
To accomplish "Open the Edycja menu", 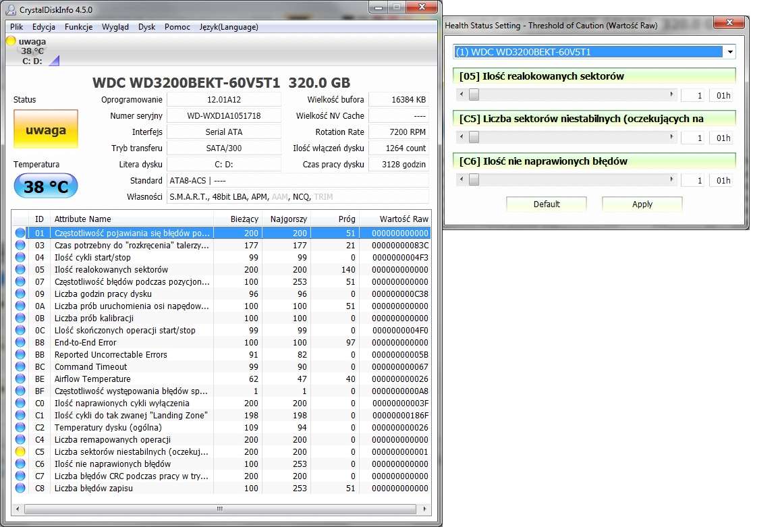I will [x=44, y=27].
